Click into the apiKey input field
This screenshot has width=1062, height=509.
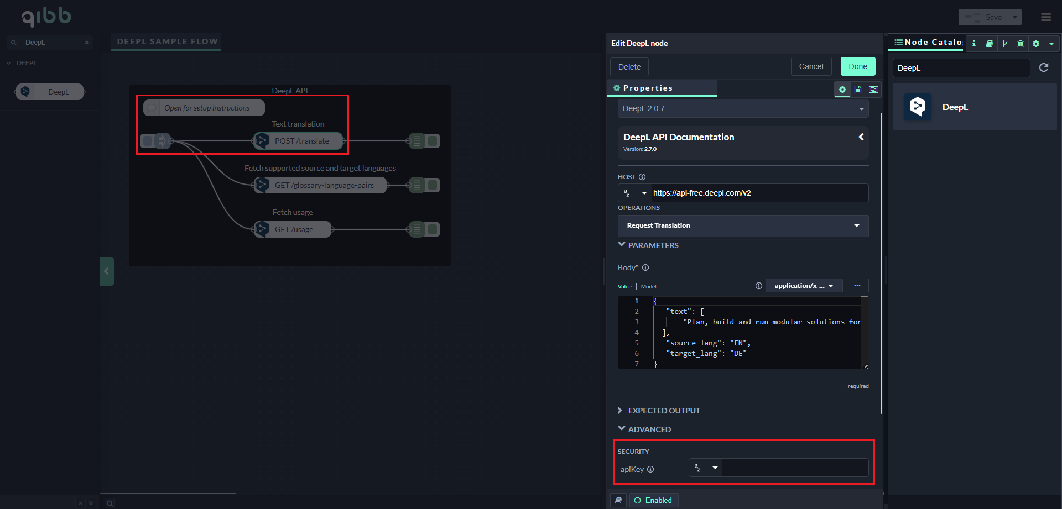click(x=794, y=468)
